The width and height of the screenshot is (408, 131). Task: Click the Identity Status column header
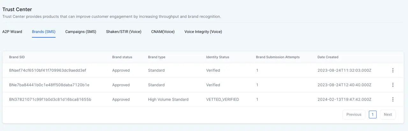pos(218,57)
